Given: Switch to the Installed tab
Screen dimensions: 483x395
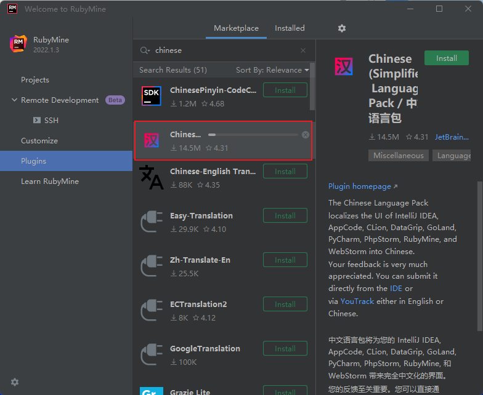Looking at the screenshot, I should (290, 28).
